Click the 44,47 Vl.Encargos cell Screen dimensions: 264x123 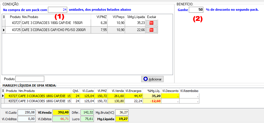pyautogui.click(x=134, y=96)
